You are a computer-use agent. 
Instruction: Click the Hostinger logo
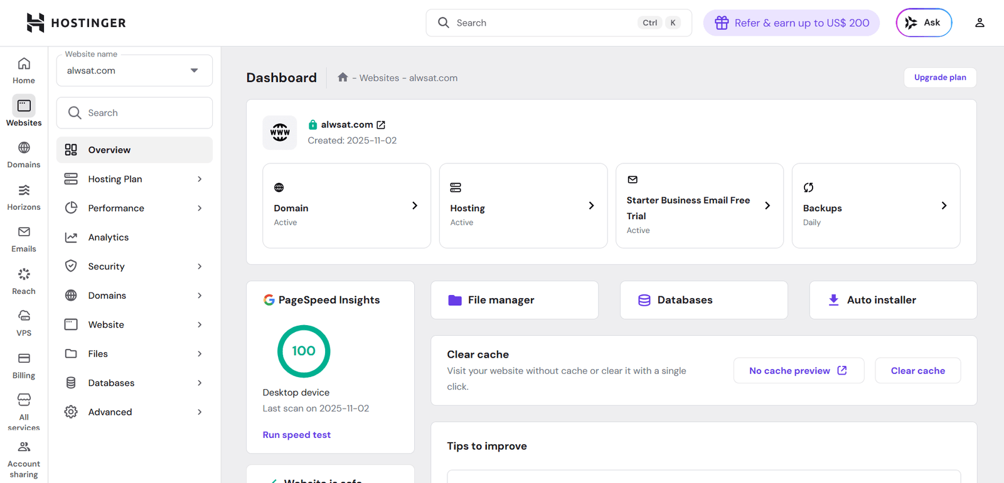click(x=76, y=23)
